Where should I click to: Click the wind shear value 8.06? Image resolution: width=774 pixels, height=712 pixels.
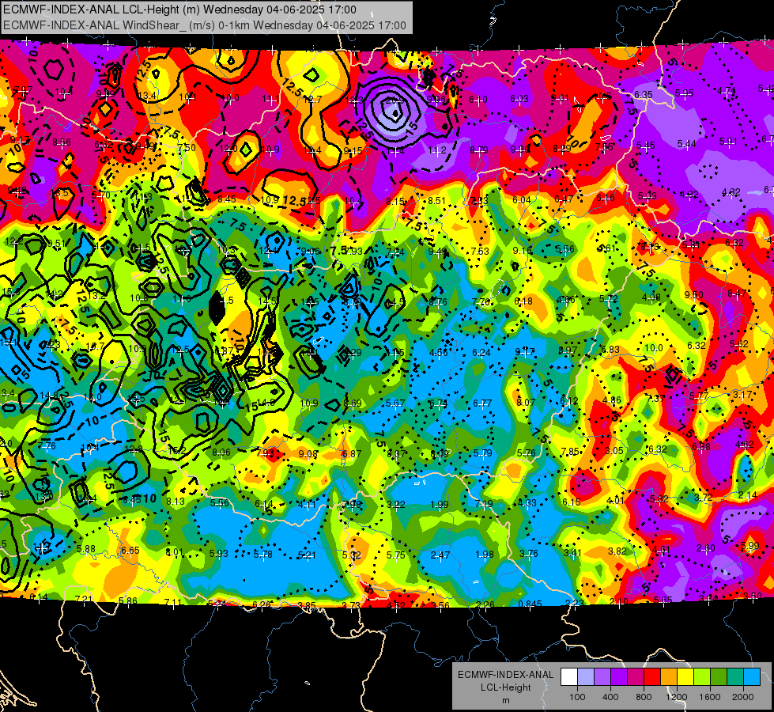(221, 452)
